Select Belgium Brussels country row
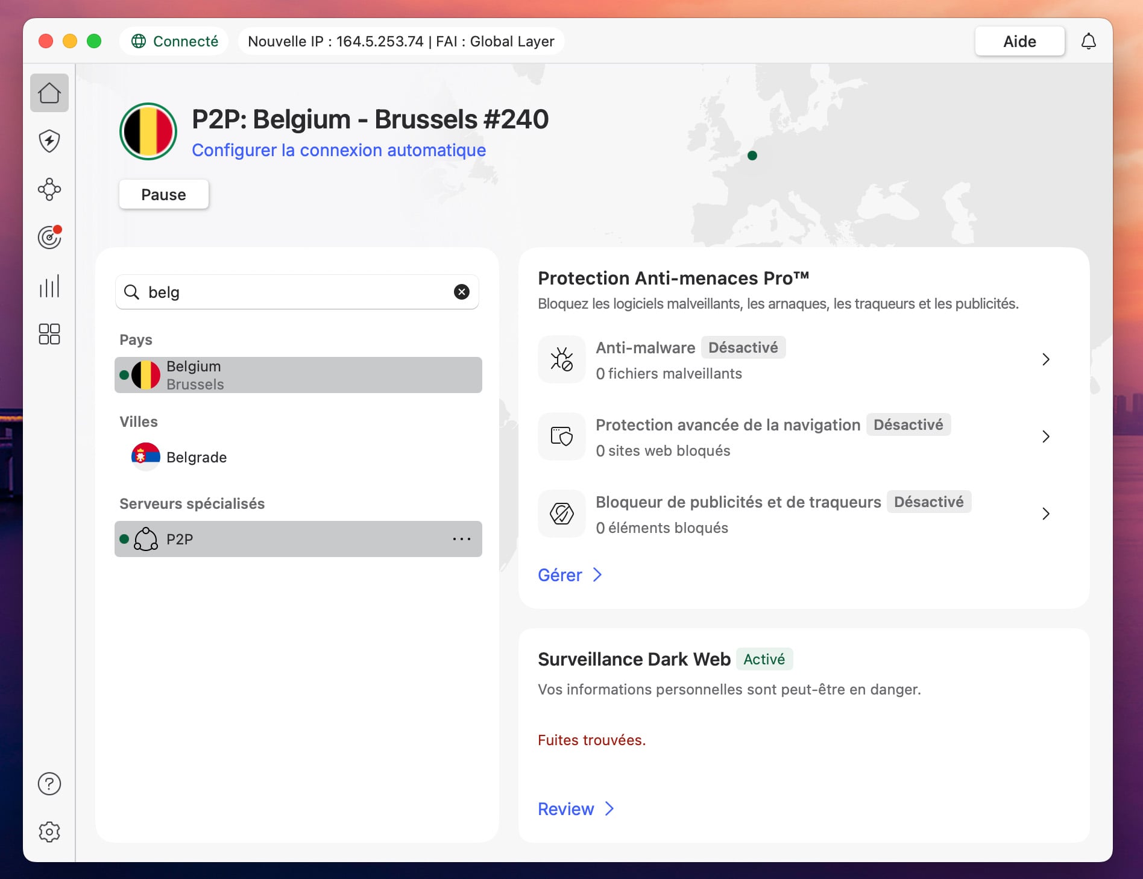 (298, 375)
